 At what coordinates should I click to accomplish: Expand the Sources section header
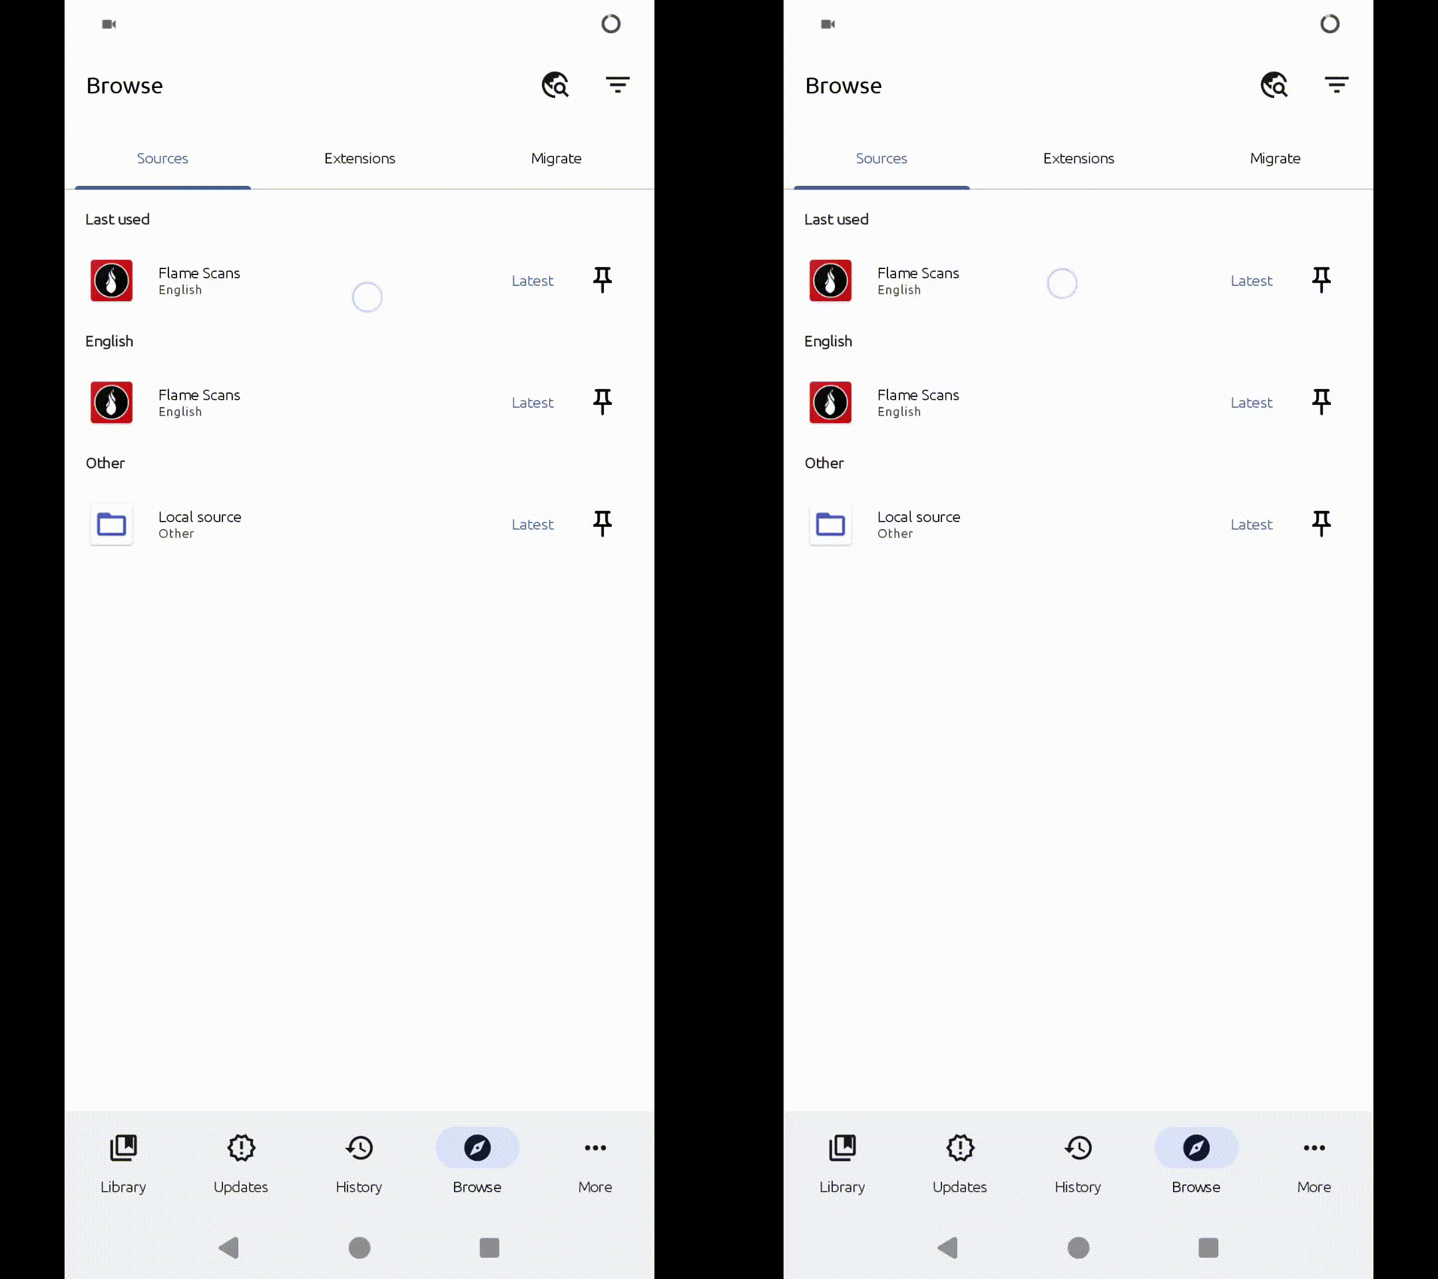tap(162, 157)
